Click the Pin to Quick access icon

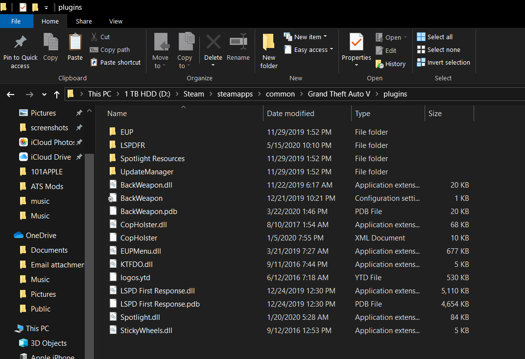[x=20, y=43]
